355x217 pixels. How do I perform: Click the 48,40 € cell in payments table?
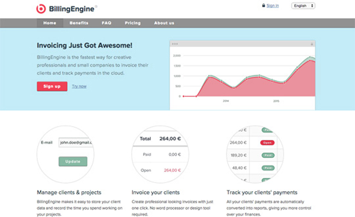tap(239, 168)
